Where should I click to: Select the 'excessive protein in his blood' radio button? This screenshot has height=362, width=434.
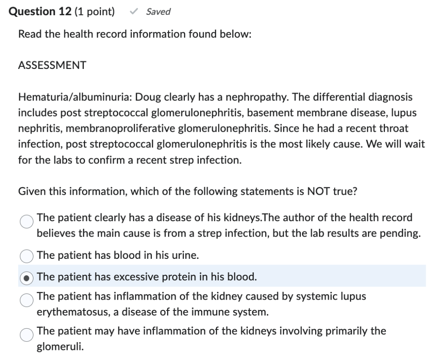pos(27,277)
